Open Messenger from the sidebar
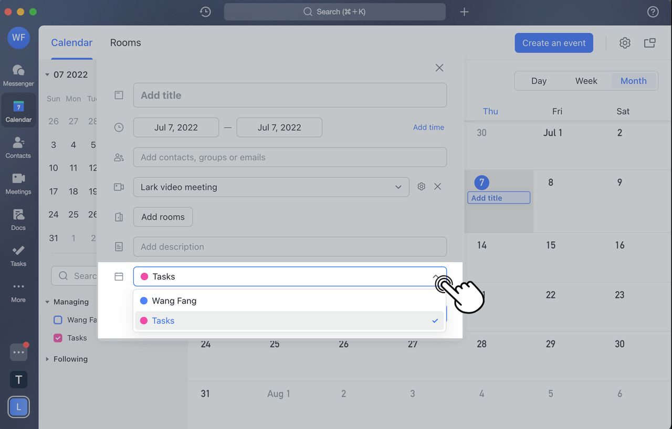This screenshot has height=429, width=672. (18, 75)
